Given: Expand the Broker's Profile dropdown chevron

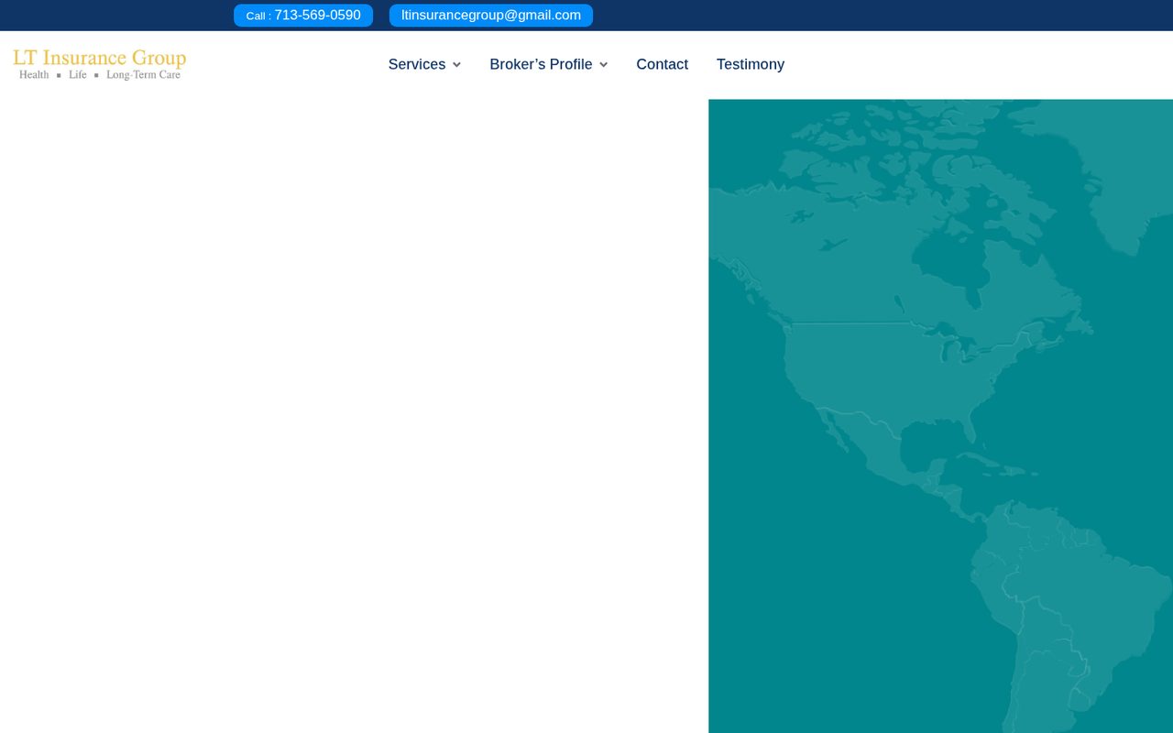Looking at the screenshot, I should coord(603,65).
